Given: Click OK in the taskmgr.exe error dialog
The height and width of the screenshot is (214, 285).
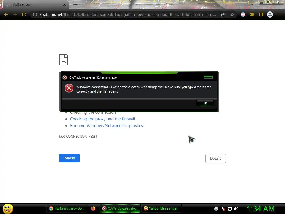Looking at the screenshot, I should point(205,103).
